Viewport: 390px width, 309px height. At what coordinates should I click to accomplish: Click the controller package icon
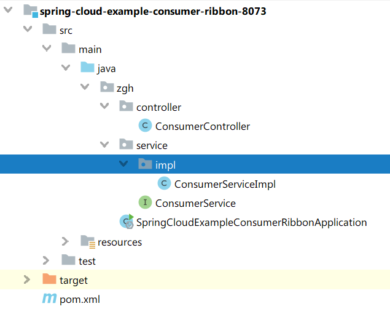click(x=126, y=106)
